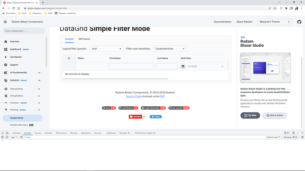Open the About Radzen link

(x=244, y=22)
